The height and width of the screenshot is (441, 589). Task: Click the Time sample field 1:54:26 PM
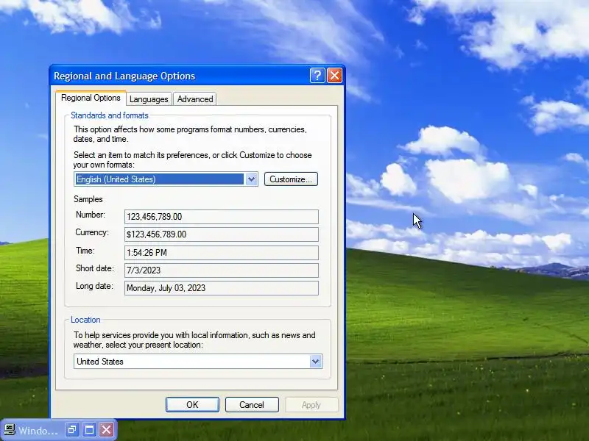pos(222,252)
